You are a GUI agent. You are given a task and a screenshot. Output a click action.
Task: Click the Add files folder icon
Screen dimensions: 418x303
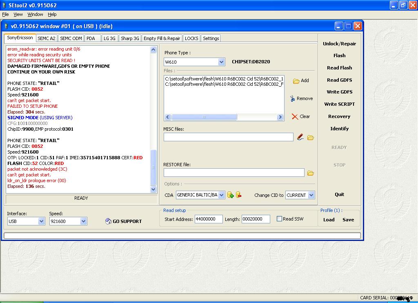click(x=296, y=81)
